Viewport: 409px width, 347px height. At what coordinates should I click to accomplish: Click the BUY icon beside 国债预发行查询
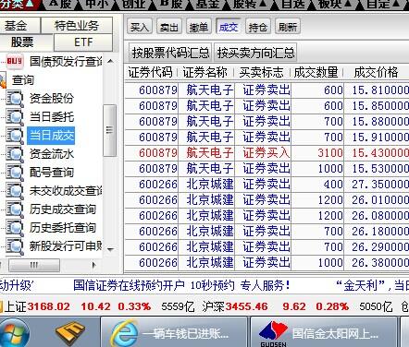point(15,61)
